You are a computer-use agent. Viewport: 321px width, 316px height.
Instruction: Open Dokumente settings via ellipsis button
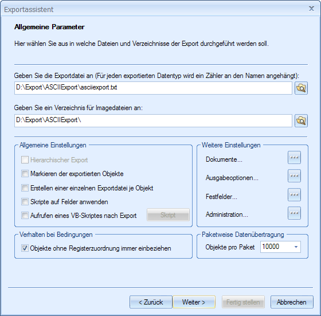point(294,158)
